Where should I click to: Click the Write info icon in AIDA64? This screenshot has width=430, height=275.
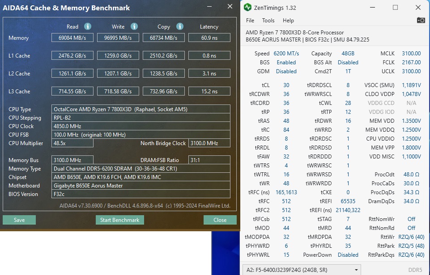(134, 26)
